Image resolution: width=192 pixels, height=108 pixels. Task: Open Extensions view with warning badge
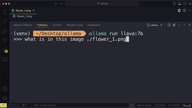(x=5, y=50)
